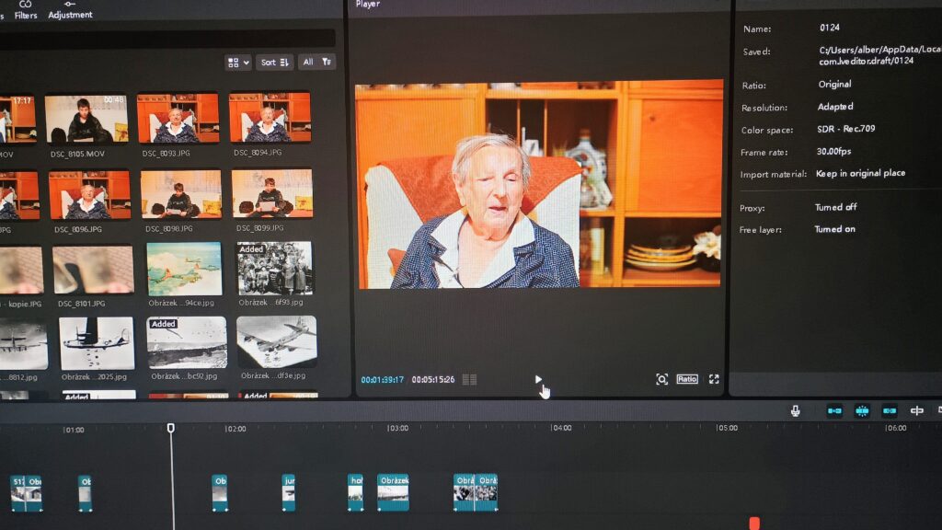942x530 pixels.
Task: Select the Obrázek ...6f93.jpg group photo thumbnail
Action: (274, 268)
